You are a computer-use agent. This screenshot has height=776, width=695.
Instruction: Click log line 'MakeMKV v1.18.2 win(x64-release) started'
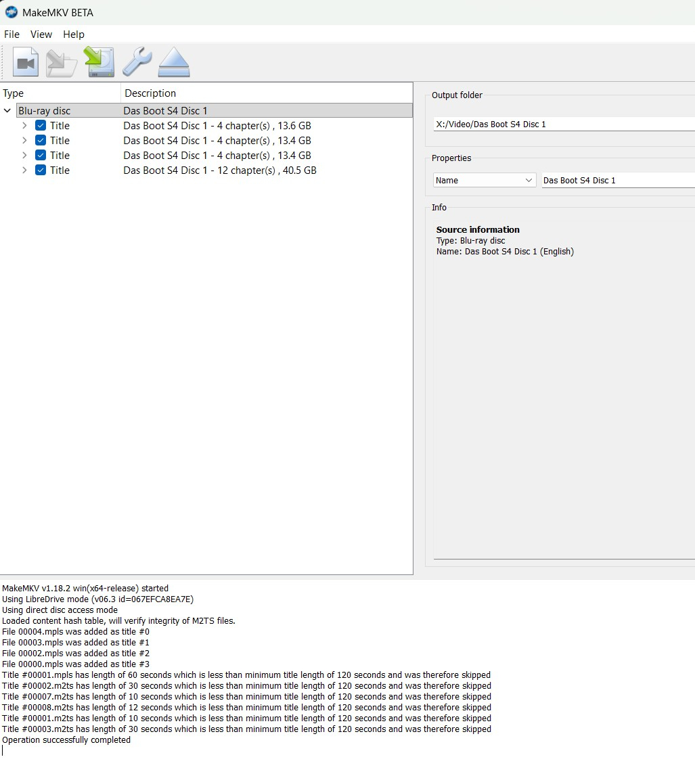(x=85, y=589)
